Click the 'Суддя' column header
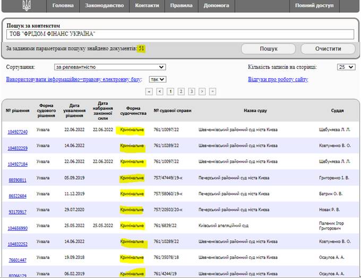Viewport: 361px width, 278px height. pyautogui.click(x=337, y=111)
